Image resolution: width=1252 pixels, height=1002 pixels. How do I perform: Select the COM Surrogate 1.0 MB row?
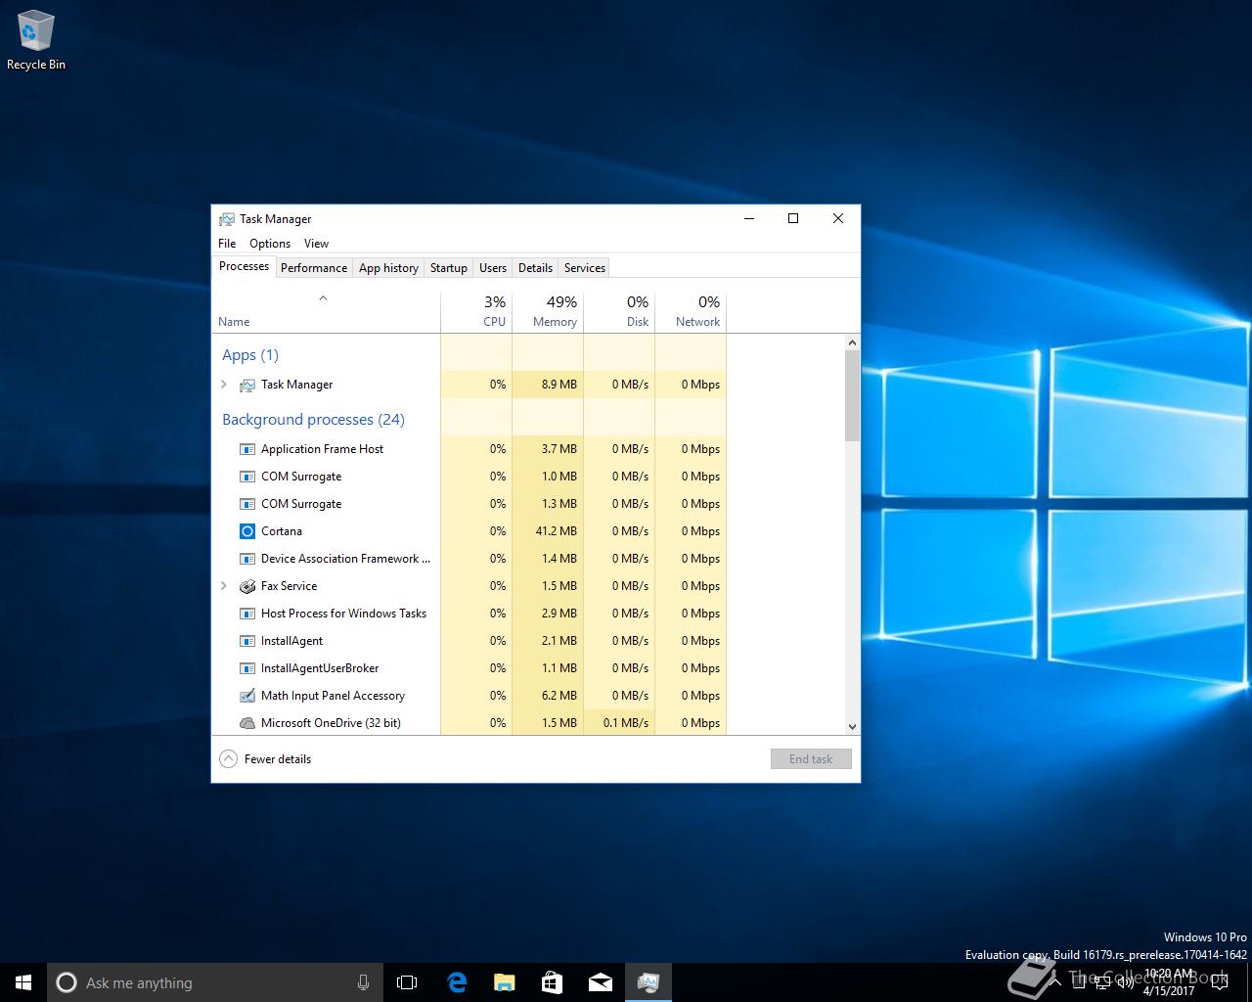click(x=469, y=477)
